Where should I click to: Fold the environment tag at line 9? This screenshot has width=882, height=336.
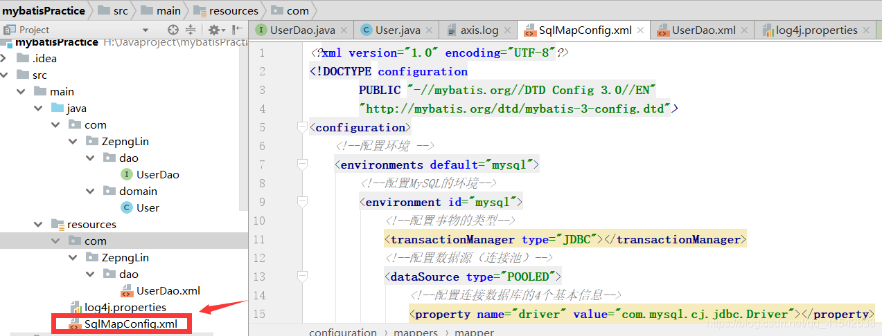pyautogui.click(x=301, y=202)
